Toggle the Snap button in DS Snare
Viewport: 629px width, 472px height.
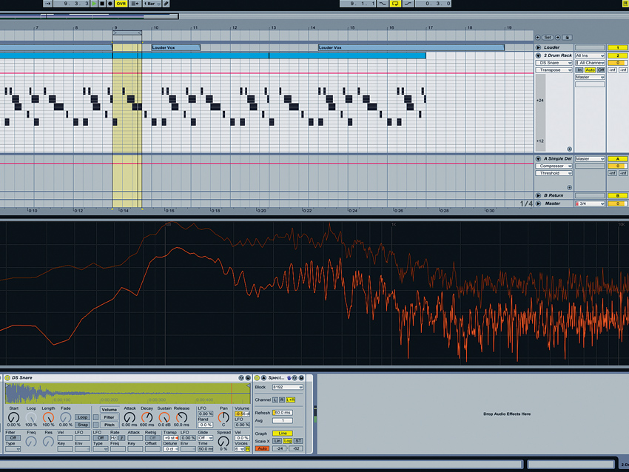click(82, 425)
